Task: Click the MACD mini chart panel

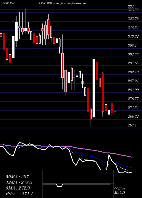Action: 78,184
